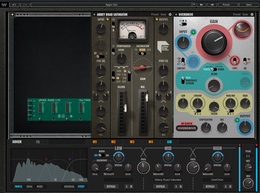The width and height of the screenshot is (260, 193).
Task: Expand the Abbey Road Saturator plus icon
Action: 94,15
